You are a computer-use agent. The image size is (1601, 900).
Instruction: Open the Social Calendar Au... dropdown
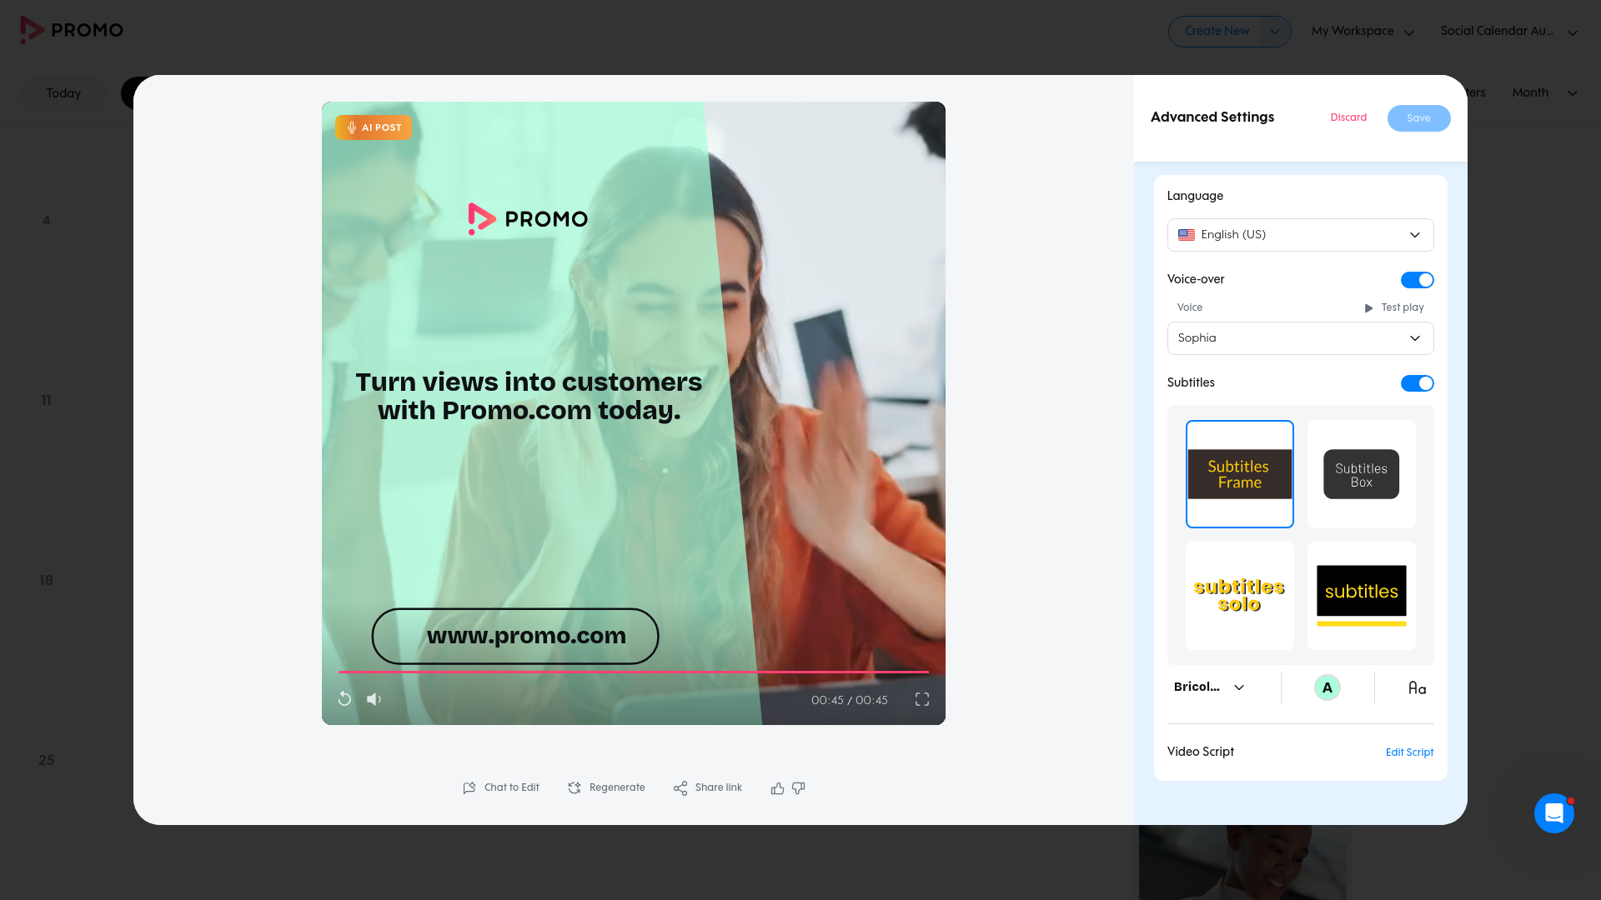1509,32
